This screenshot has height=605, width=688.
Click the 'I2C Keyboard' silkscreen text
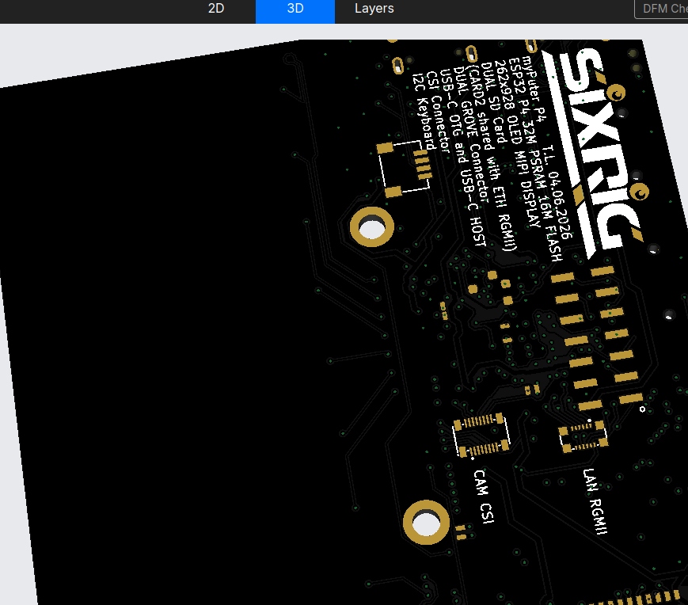tap(424, 111)
